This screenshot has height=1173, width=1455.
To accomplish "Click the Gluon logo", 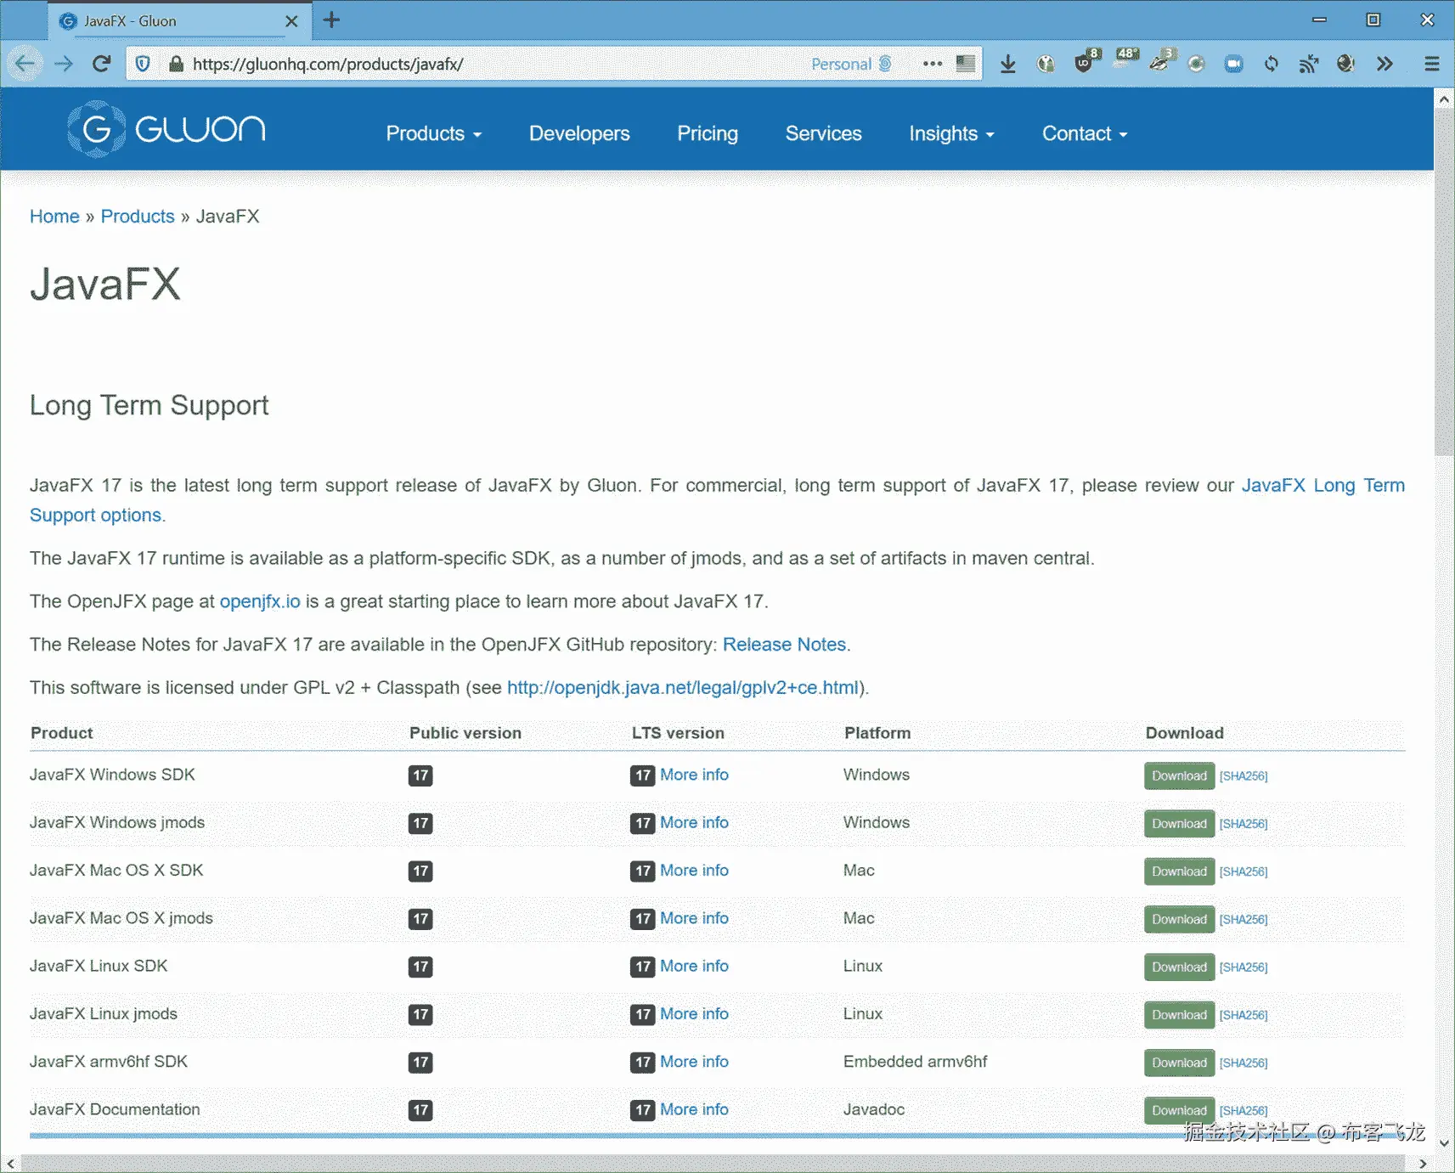I will tap(166, 129).
